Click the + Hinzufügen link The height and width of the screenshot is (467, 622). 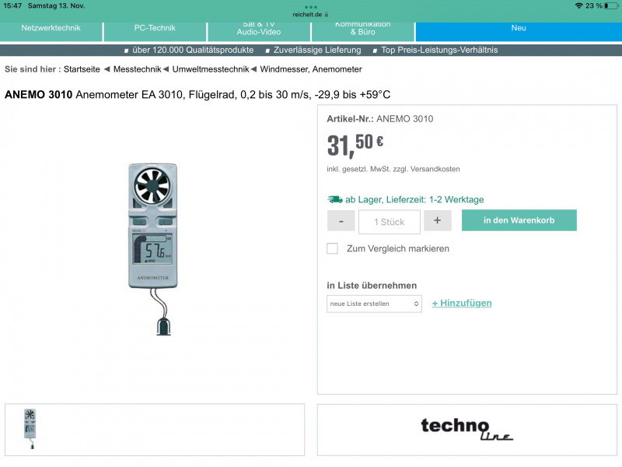coord(462,303)
